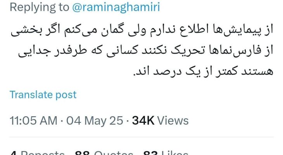This screenshot has width=283, height=155.
Task: Click the "Replying to" label
Action: (39, 7)
